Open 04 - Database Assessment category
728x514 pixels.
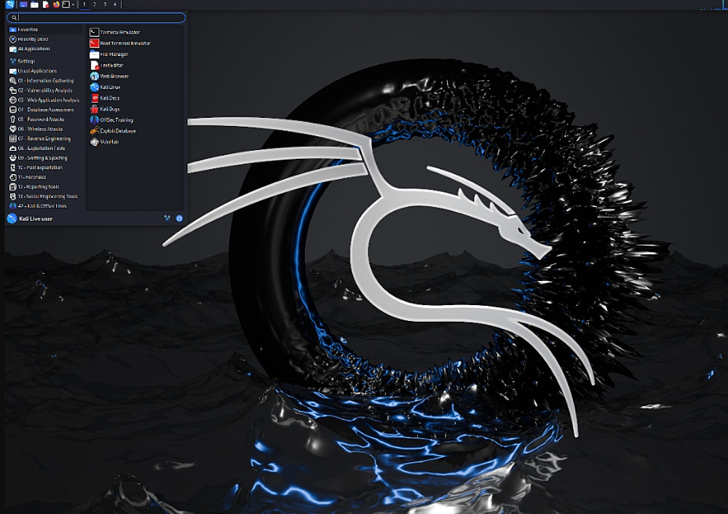click(45, 110)
